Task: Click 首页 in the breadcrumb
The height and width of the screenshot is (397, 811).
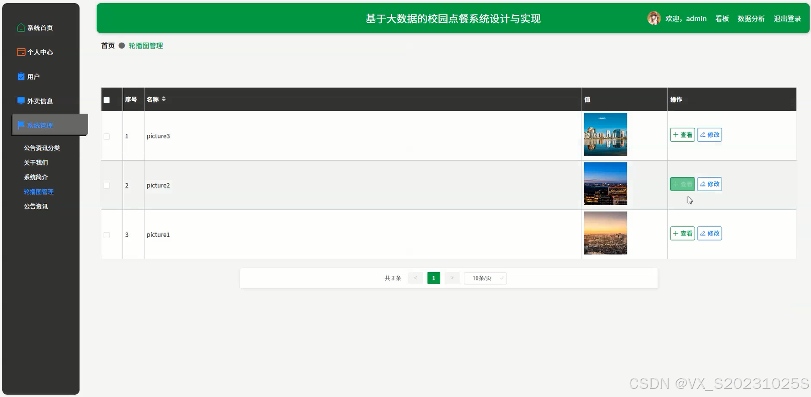Action: [108, 45]
